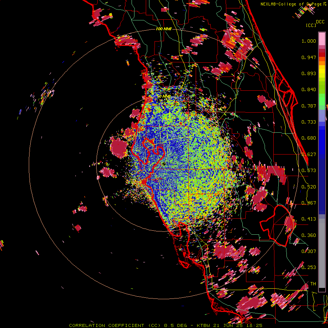The image size is (328, 328).
Task: Select the 0.253 legend value
Action: (x=309, y=268)
